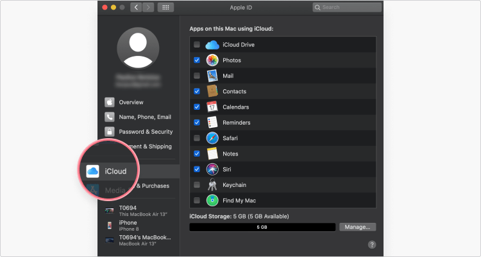Click the Search field
The height and width of the screenshot is (257, 481).
(347, 7)
